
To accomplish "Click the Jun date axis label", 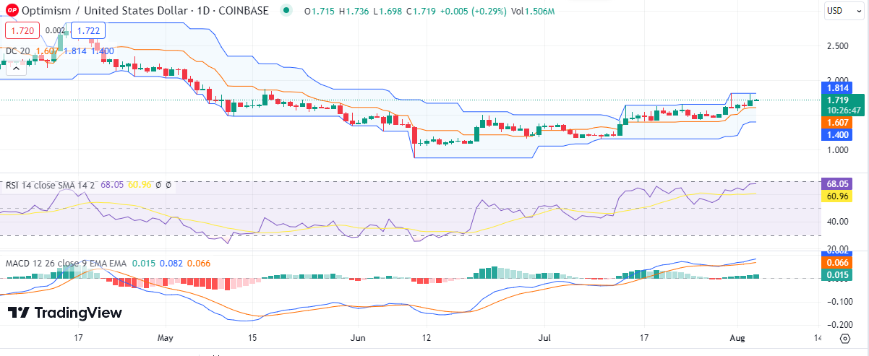I will point(356,337).
